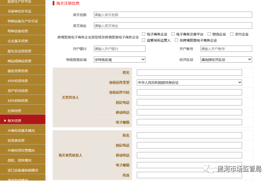Viewport: 270px width, 181px height.
Task: Open the 身份证件类型 dropdown
Action: [x=189, y=82]
